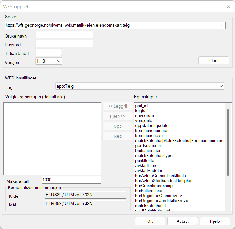Select gardsnummer in the properties list
Viewport: 235px width, 229px height.
[148, 146]
